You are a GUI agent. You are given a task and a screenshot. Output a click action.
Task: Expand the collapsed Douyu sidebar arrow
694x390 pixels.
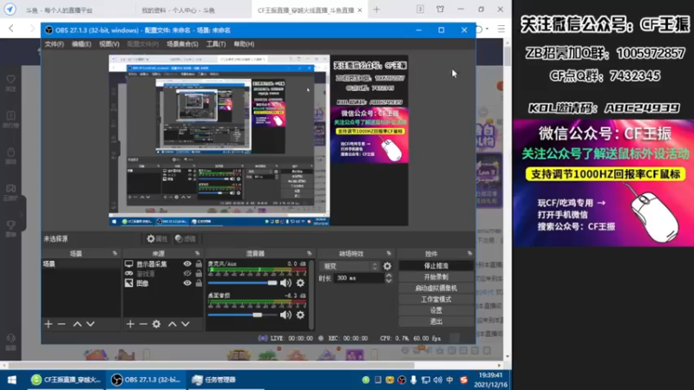tap(21, 214)
